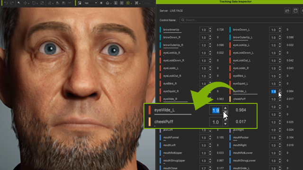Increase the browOuterUp_L multiplier with the up arrow
The height and width of the screenshot is (170, 303).
click(280, 36)
